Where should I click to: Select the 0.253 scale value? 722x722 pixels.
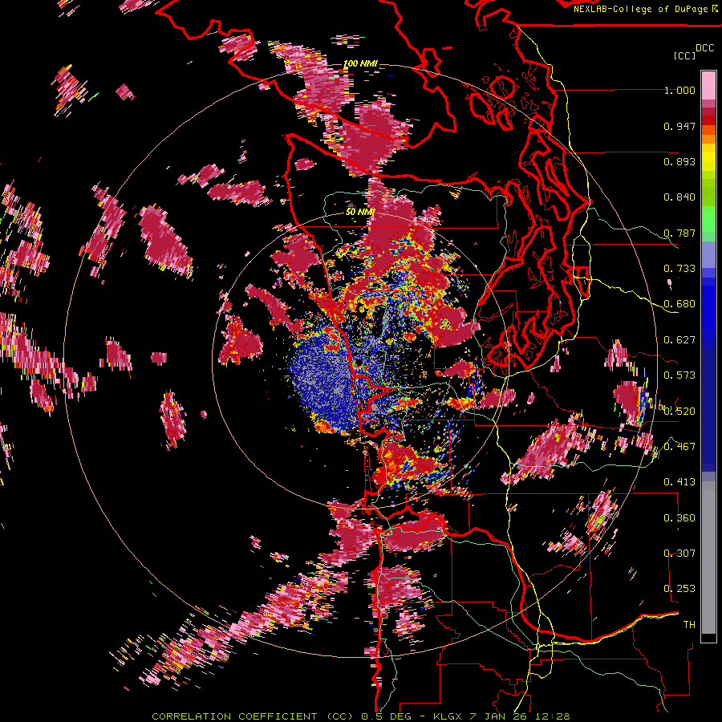679,589
